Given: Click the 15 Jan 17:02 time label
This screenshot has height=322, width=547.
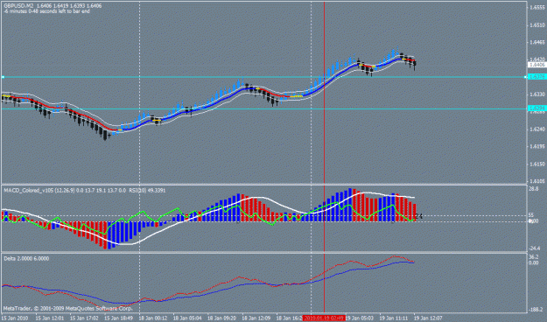Looking at the screenshot, I should [x=84, y=318].
